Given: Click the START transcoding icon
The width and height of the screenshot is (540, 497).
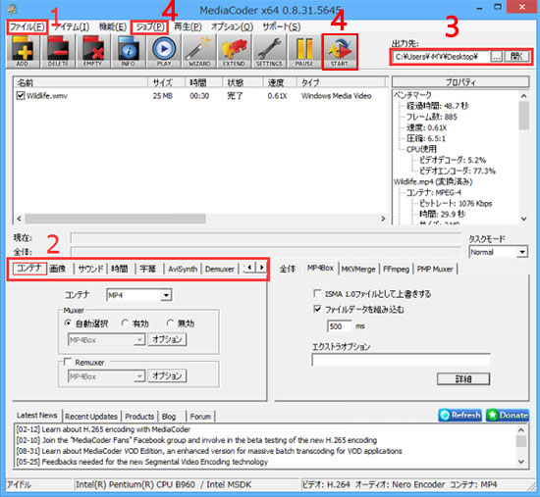Looking at the screenshot, I should 340,52.
